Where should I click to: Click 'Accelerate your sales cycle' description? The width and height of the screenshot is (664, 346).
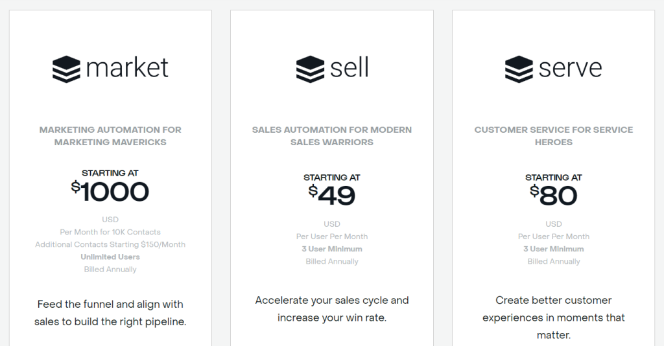point(332,309)
